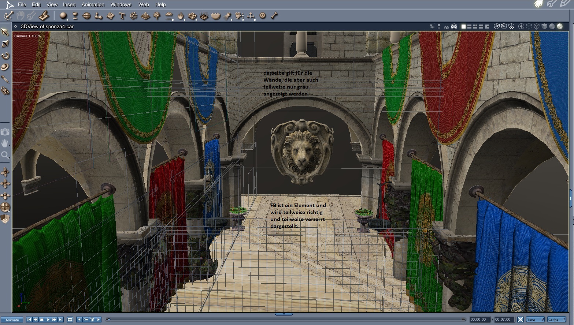Jump to the last frame

click(61, 320)
